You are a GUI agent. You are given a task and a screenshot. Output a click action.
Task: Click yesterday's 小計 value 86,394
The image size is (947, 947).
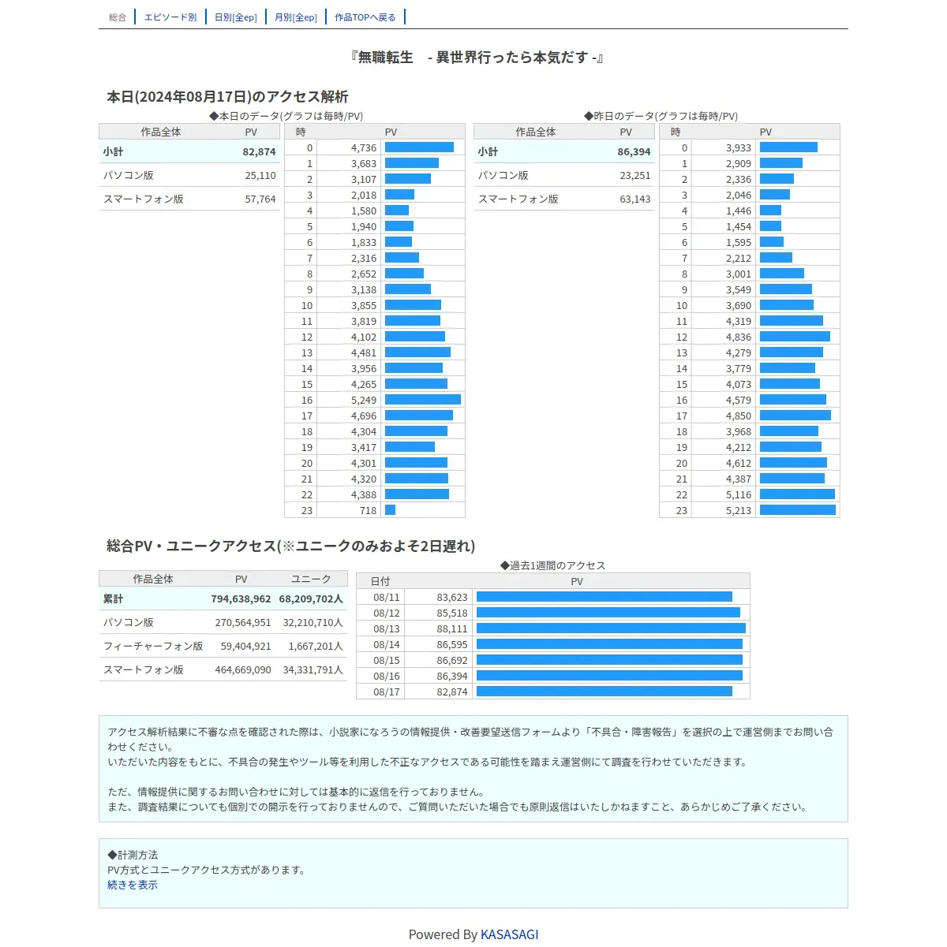(634, 151)
